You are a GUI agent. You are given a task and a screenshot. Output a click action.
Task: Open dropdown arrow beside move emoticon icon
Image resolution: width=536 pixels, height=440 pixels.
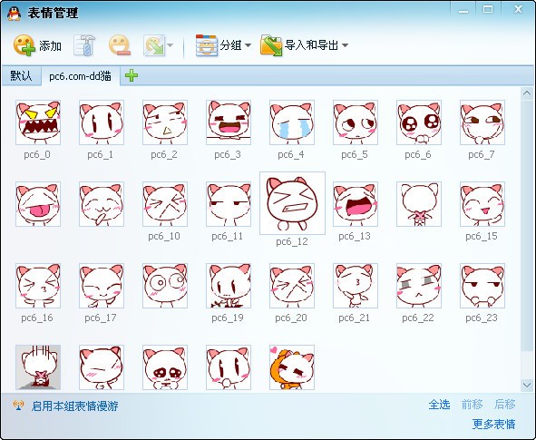tap(170, 45)
